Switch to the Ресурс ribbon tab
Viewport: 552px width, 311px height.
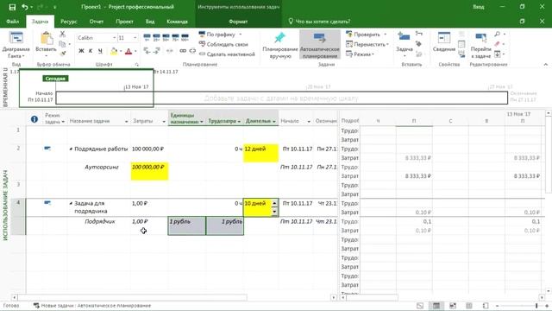pos(69,22)
